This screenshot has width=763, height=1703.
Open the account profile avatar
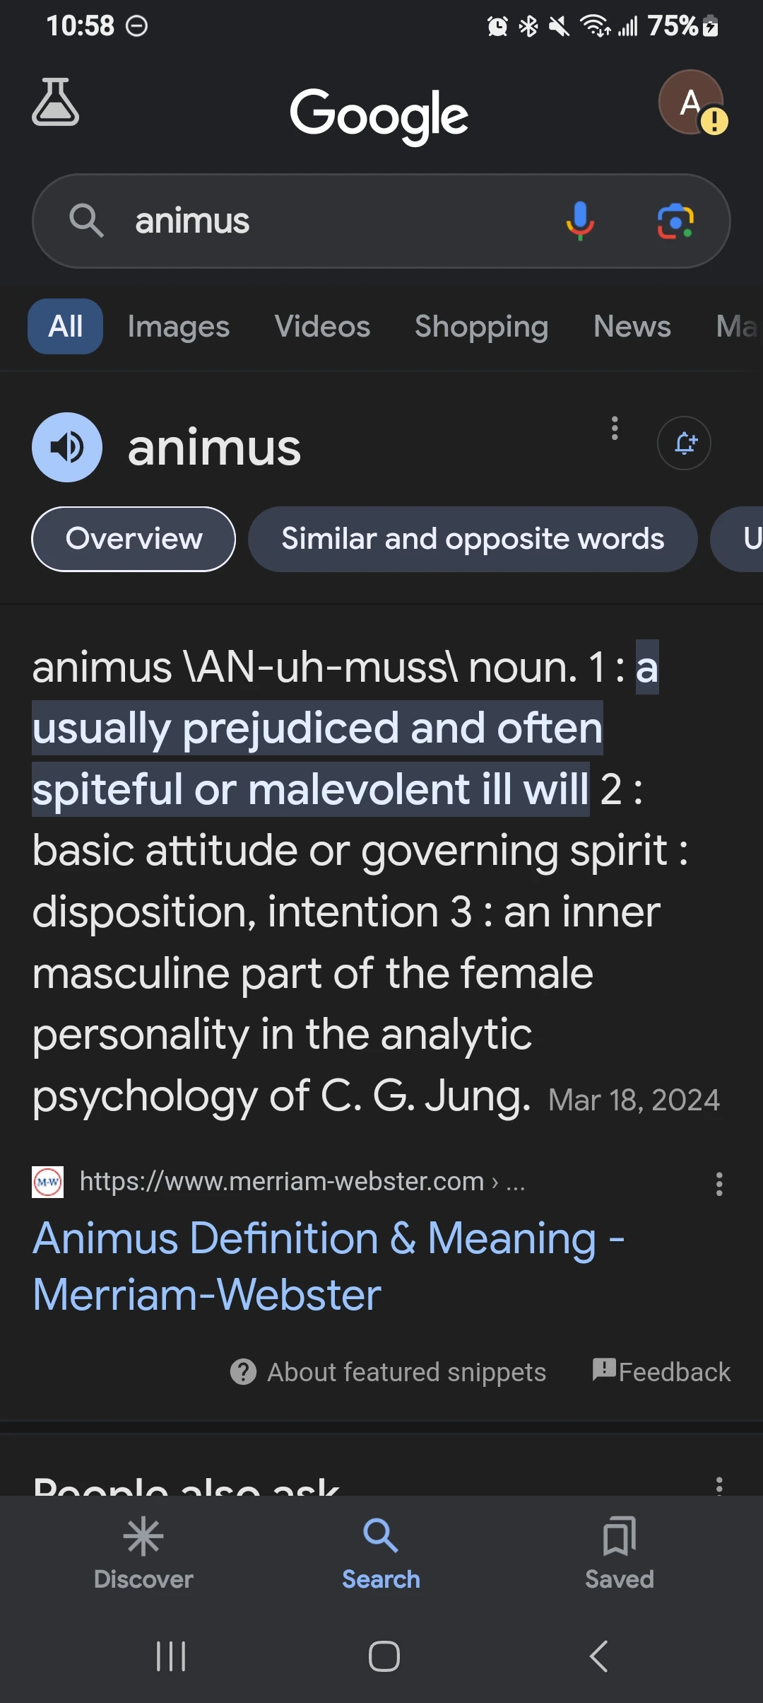pyautogui.click(x=691, y=103)
